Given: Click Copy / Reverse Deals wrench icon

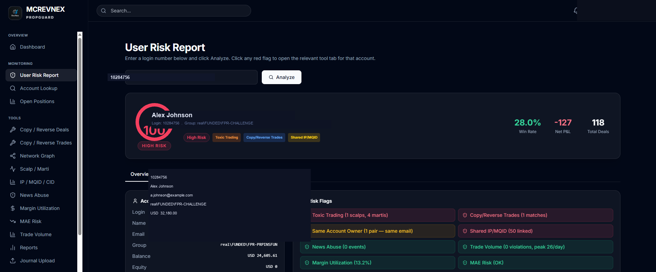Looking at the screenshot, I should click(x=13, y=130).
